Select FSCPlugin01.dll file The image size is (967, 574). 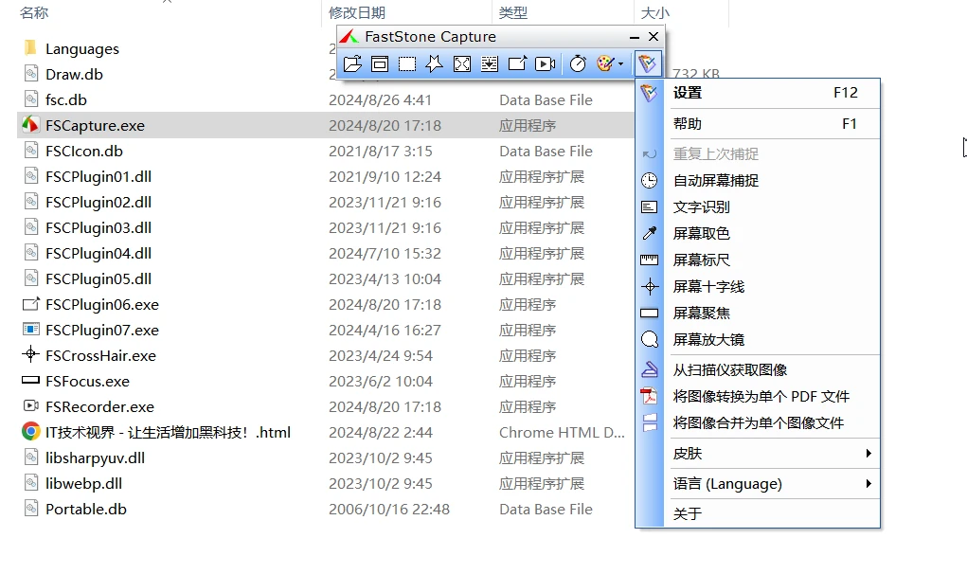(98, 177)
